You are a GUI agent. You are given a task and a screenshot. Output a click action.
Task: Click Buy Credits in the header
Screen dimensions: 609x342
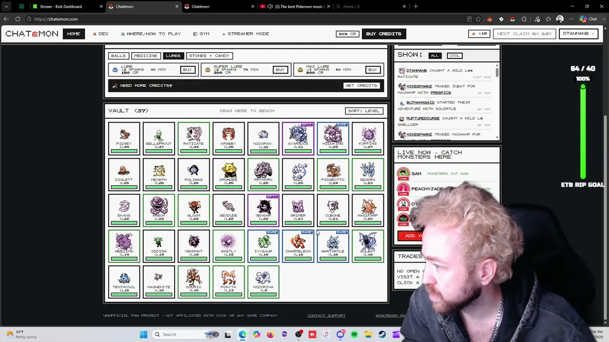coord(383,34)
